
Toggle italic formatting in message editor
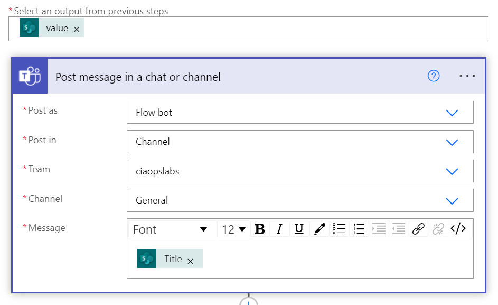click(x=279, y=229)
